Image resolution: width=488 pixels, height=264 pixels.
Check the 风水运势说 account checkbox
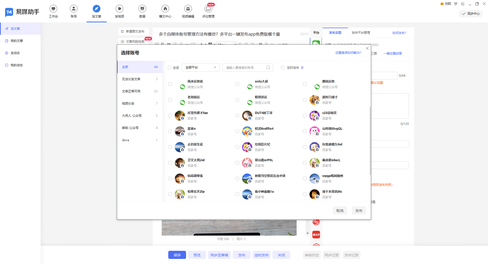(x=170, y=84)
